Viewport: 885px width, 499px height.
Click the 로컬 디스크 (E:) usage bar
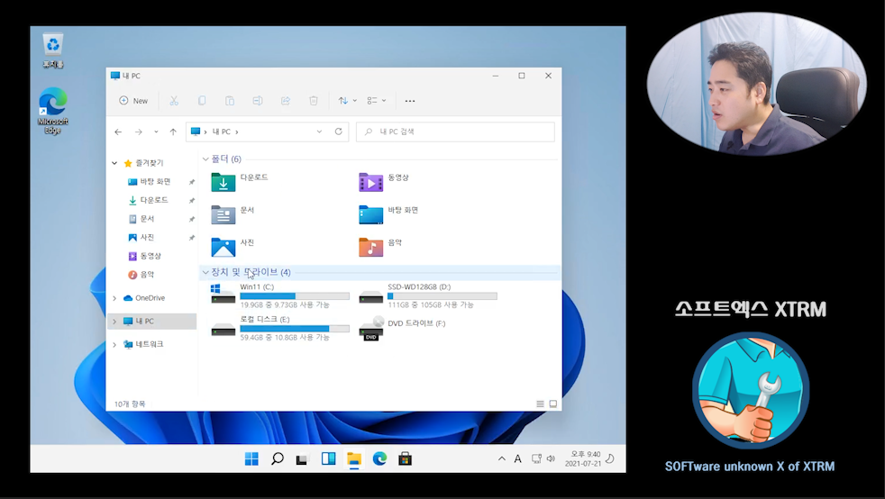[295, 329]
